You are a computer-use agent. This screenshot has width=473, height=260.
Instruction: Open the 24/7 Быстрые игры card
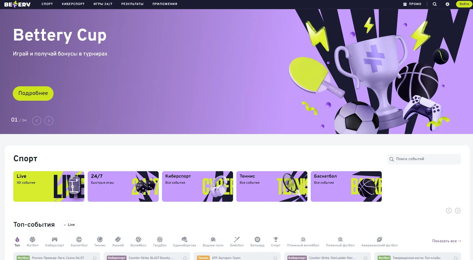123,186
